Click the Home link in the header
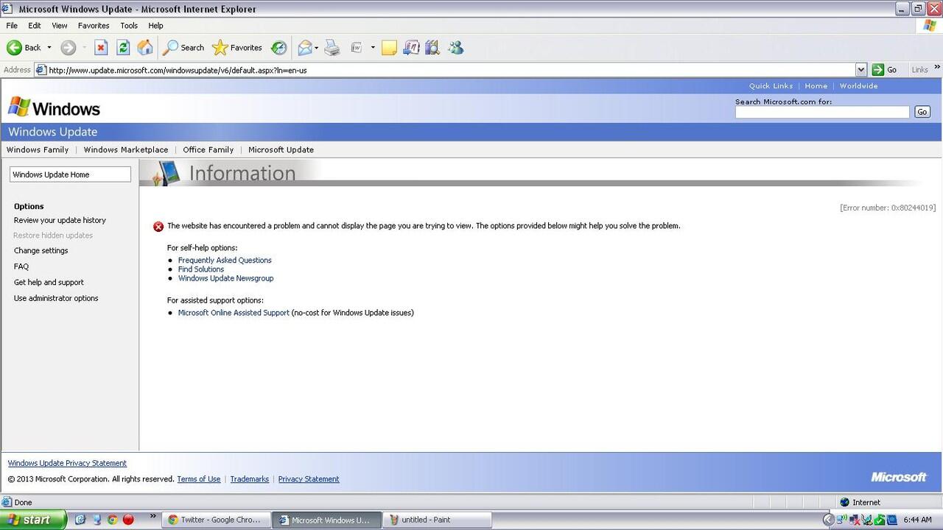943x530 pixels. 816,86
